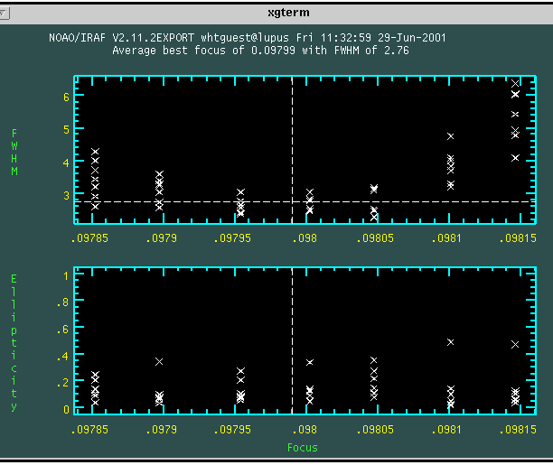
Task: Select highest FWHM cross marker at focus .09815
Action: click(515, 84)
